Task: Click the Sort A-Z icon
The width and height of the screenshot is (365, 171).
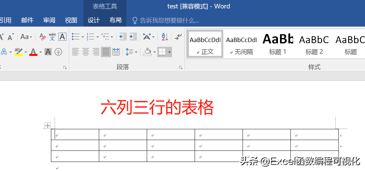Action: pyautogui.click(x=165, y=37)
